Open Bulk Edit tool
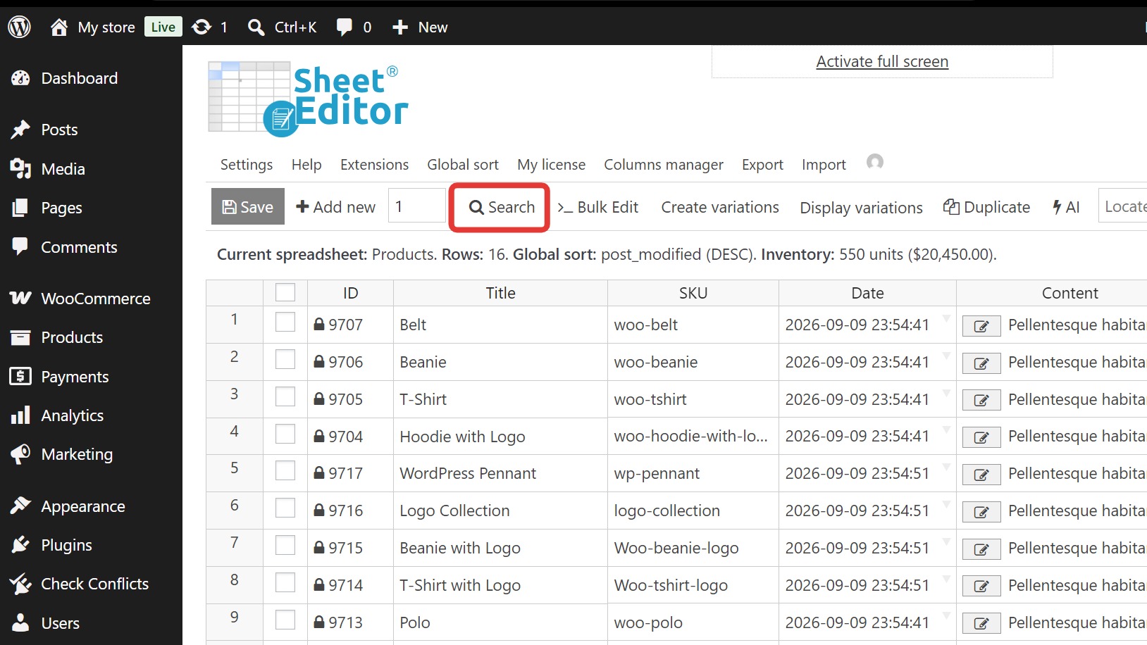Viewport: 1147px width, 645px height. click(598, 207)
